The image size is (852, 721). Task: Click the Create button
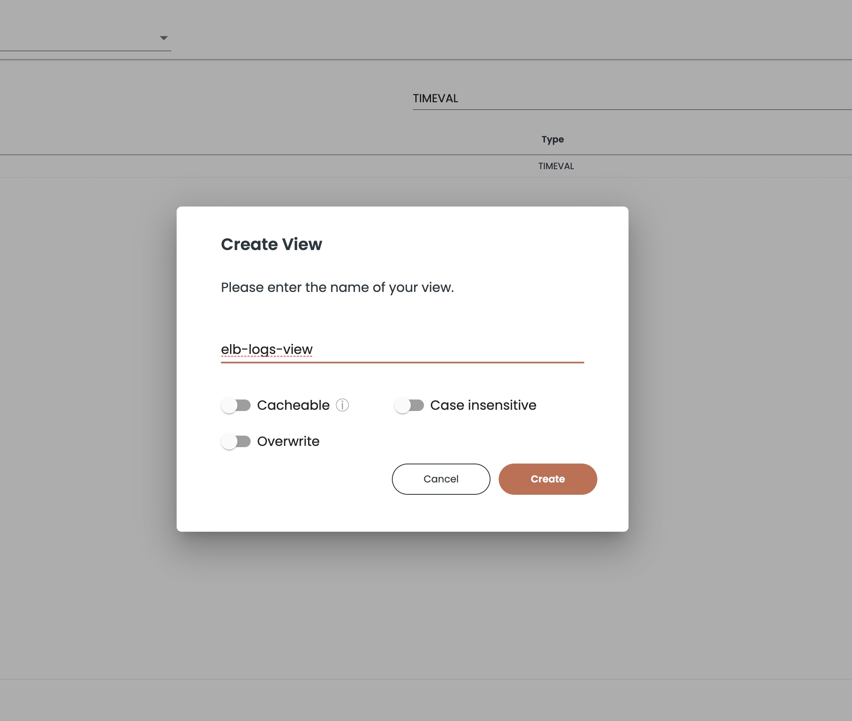coord(548,479)
